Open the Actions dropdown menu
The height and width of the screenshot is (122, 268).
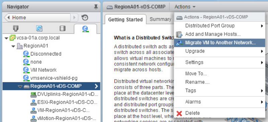(185, 7)
